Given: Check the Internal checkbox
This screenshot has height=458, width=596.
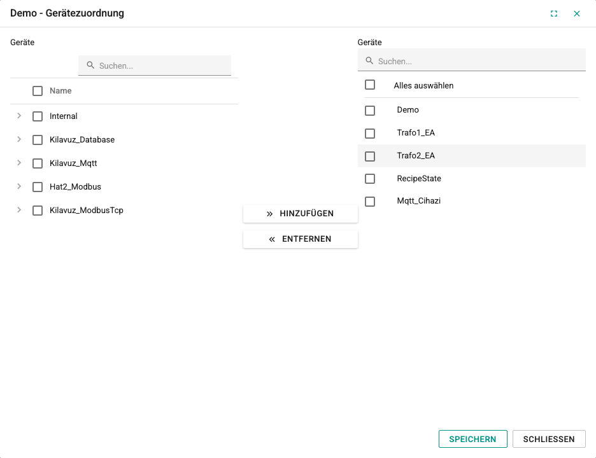Looking at the screenshot, I should coord(38,116).
